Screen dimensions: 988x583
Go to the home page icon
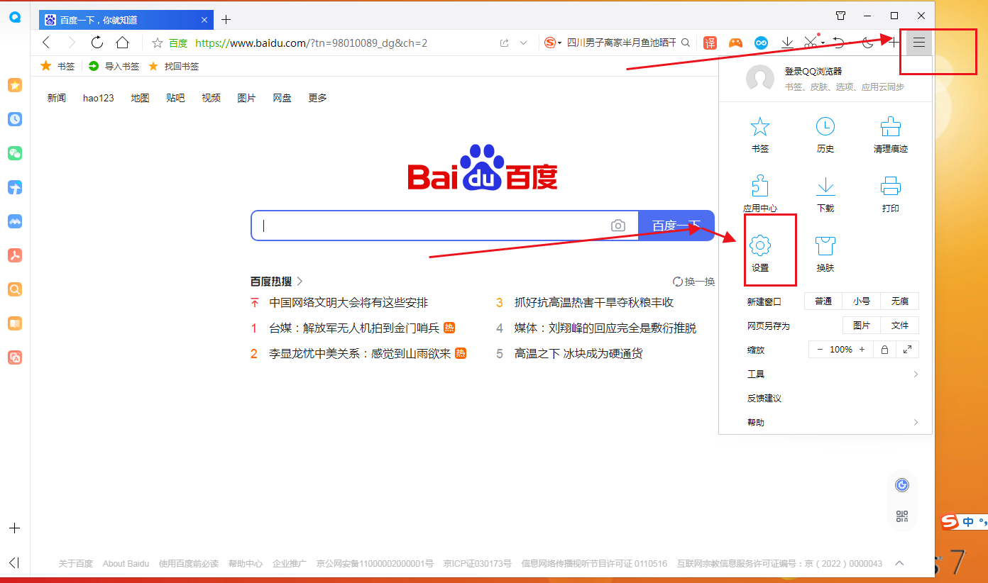click(x=123, y=43)
